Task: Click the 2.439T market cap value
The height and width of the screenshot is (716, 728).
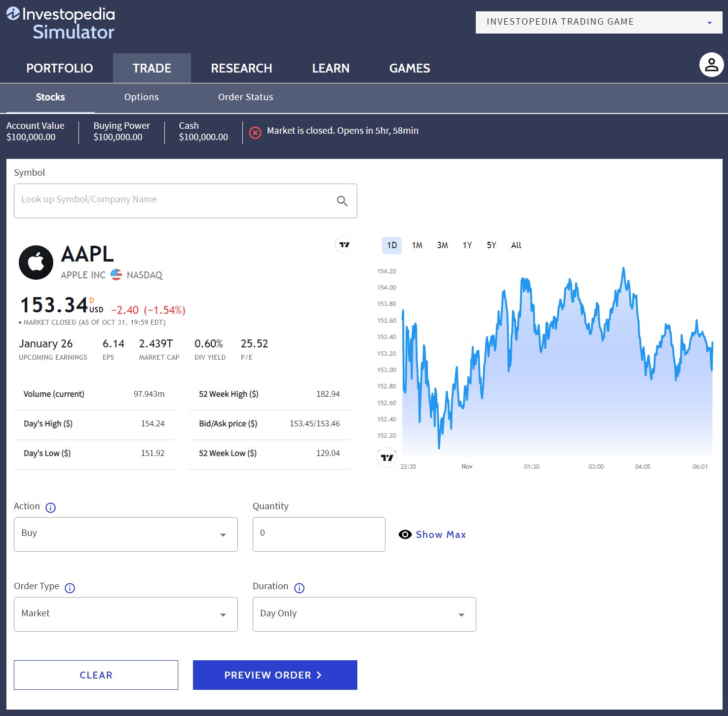Action: 156,343
